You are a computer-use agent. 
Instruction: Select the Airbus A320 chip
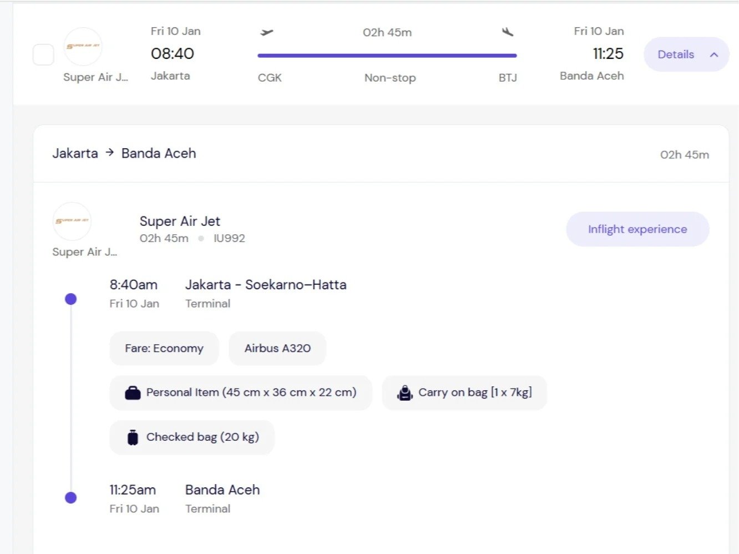pos(277,349)
